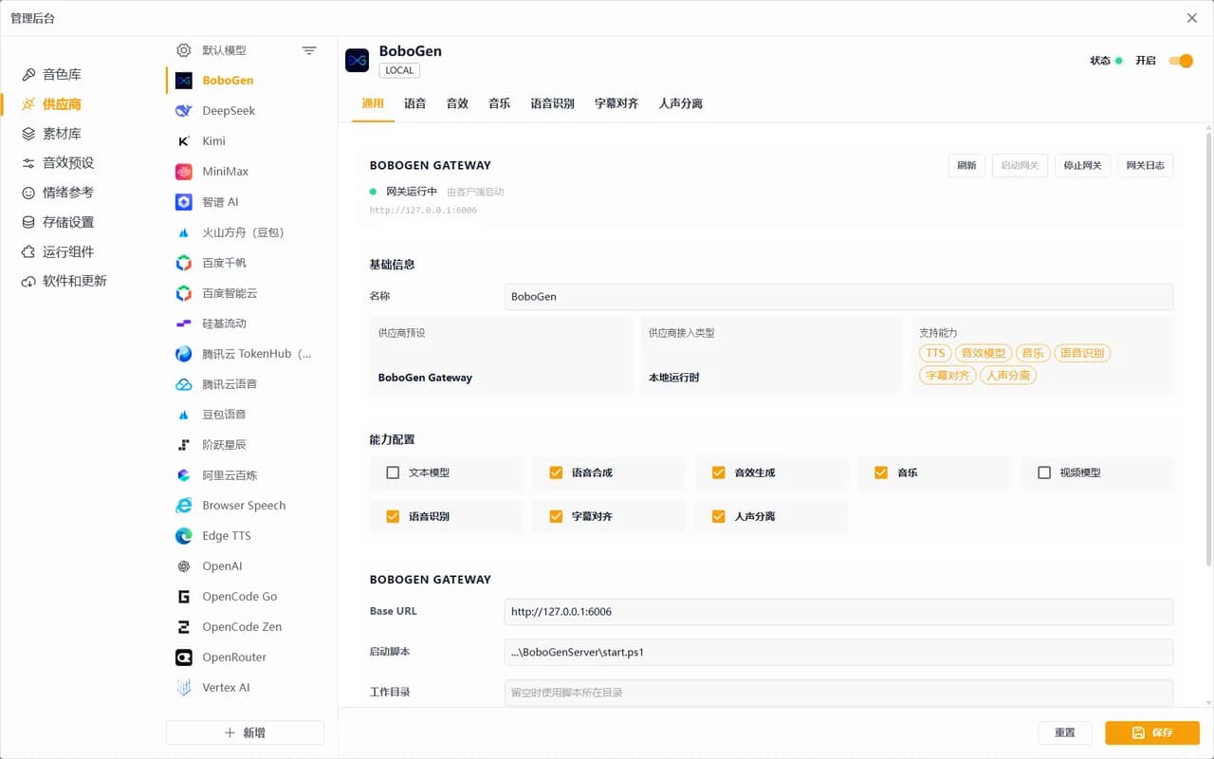Select the 百度智能云 provider logo

[184, 293]
